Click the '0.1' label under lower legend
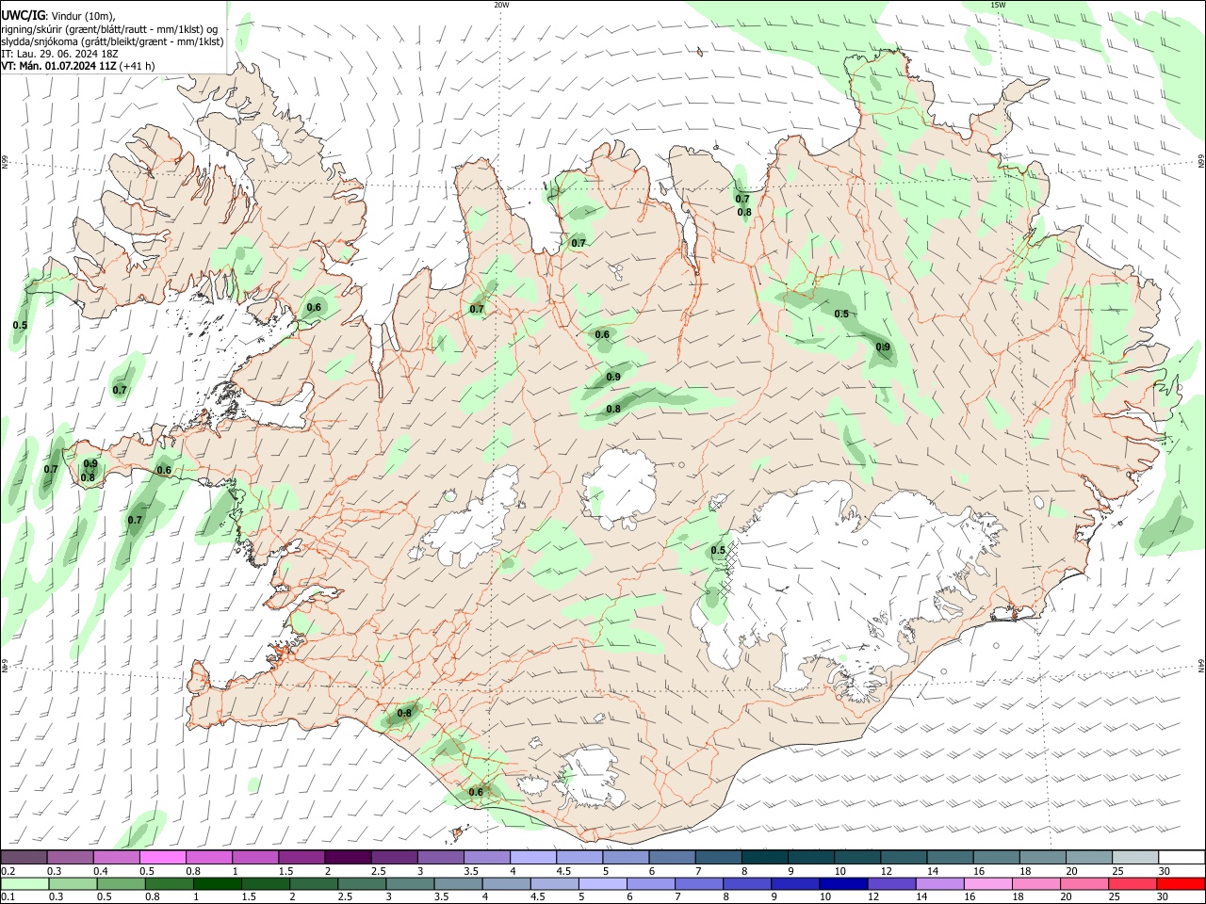1206x904 pixels. click(8, 897)
